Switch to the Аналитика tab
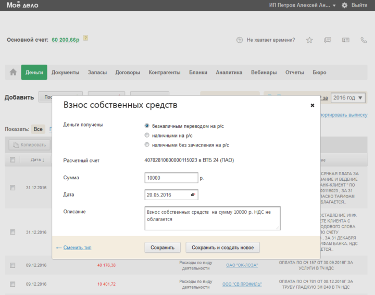Screen dimensions: 375x295 (229, 72)
